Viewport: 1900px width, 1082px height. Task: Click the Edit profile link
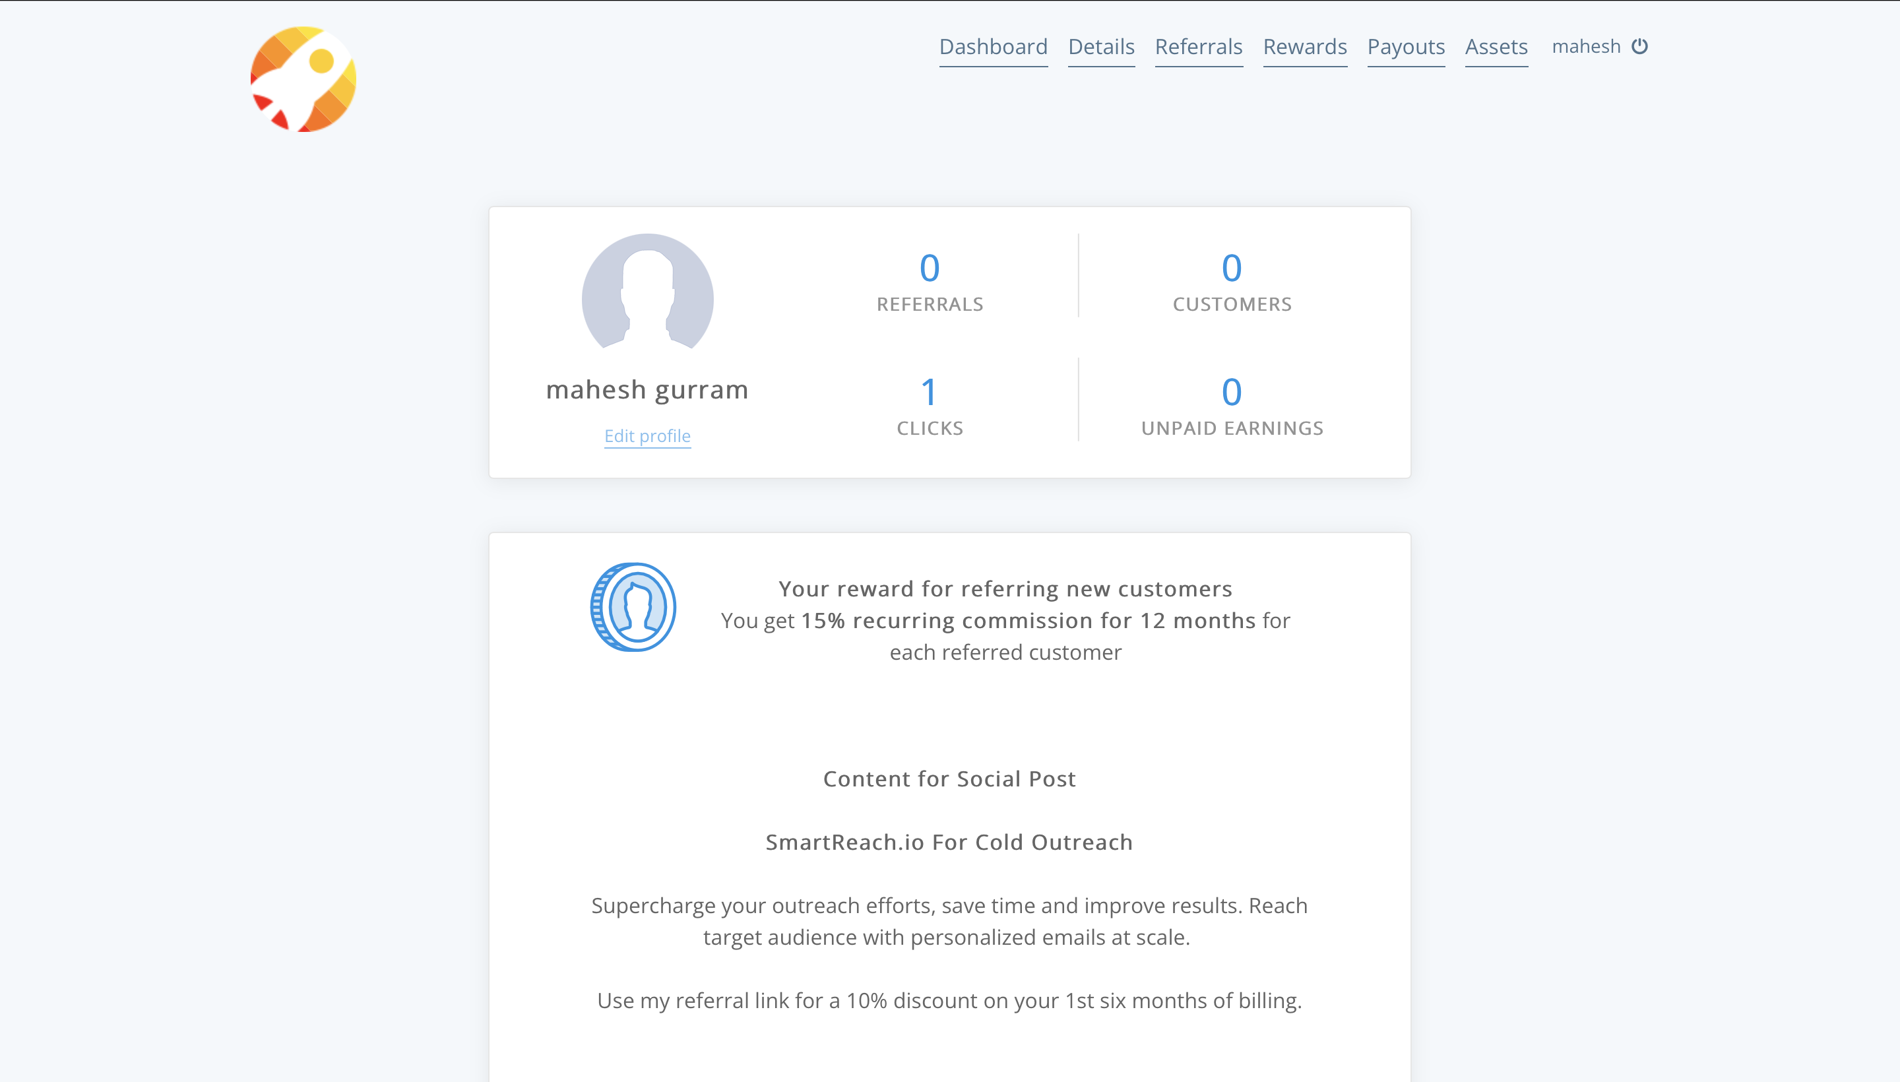point(647,436)
